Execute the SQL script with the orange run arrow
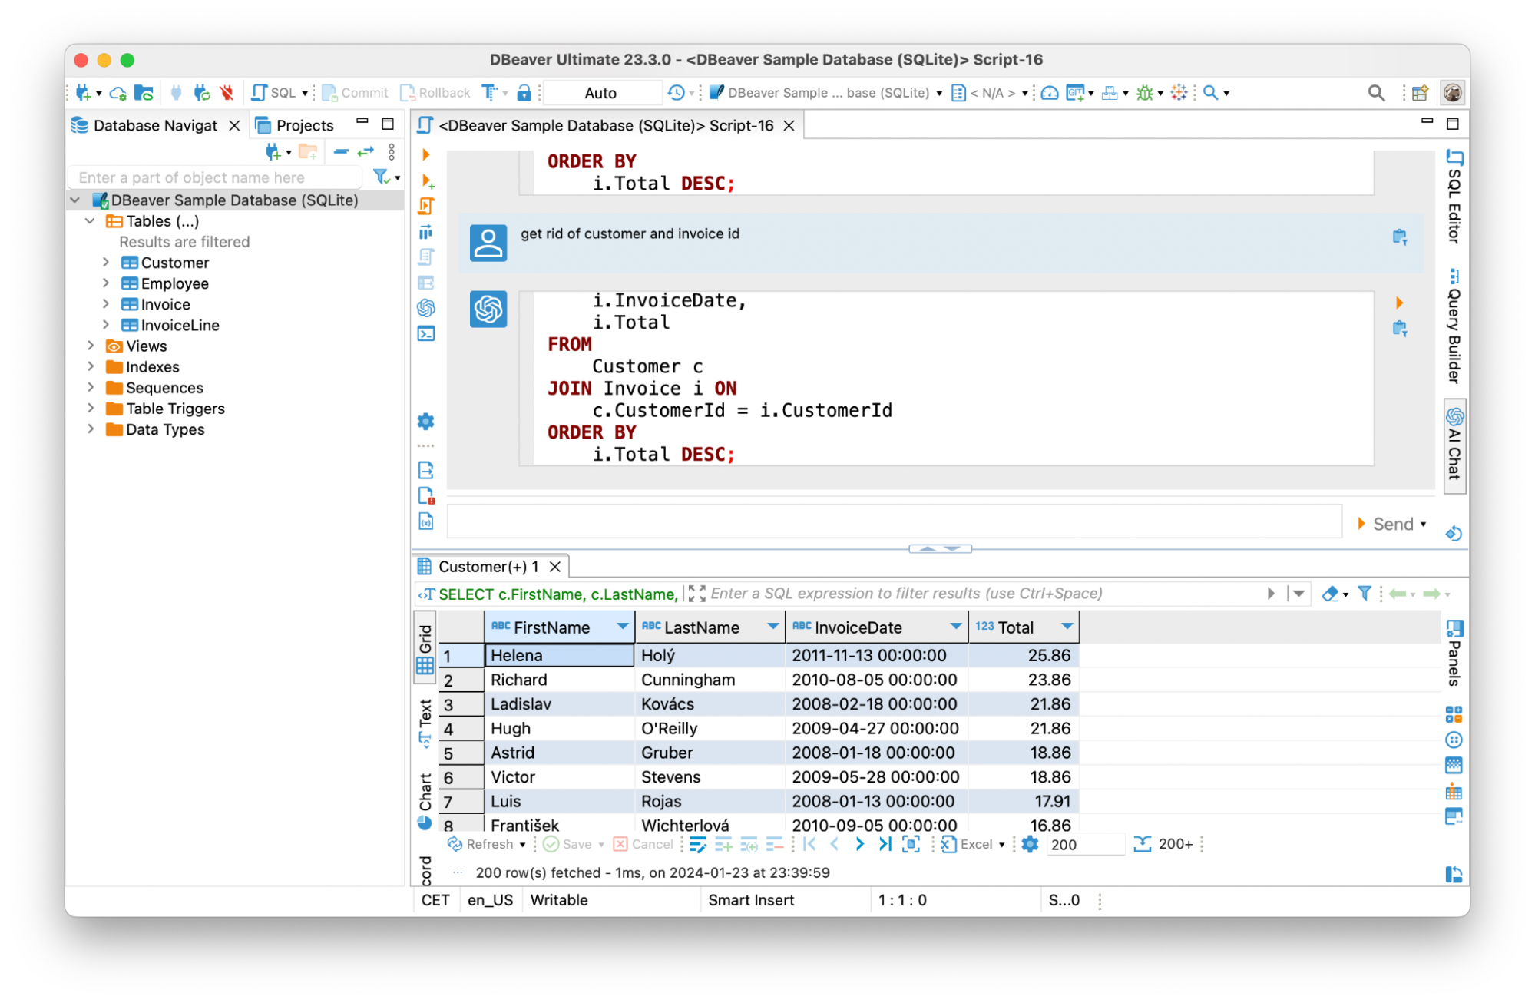Screen dimensions: 1535x1003 click(x=427, y=205)
